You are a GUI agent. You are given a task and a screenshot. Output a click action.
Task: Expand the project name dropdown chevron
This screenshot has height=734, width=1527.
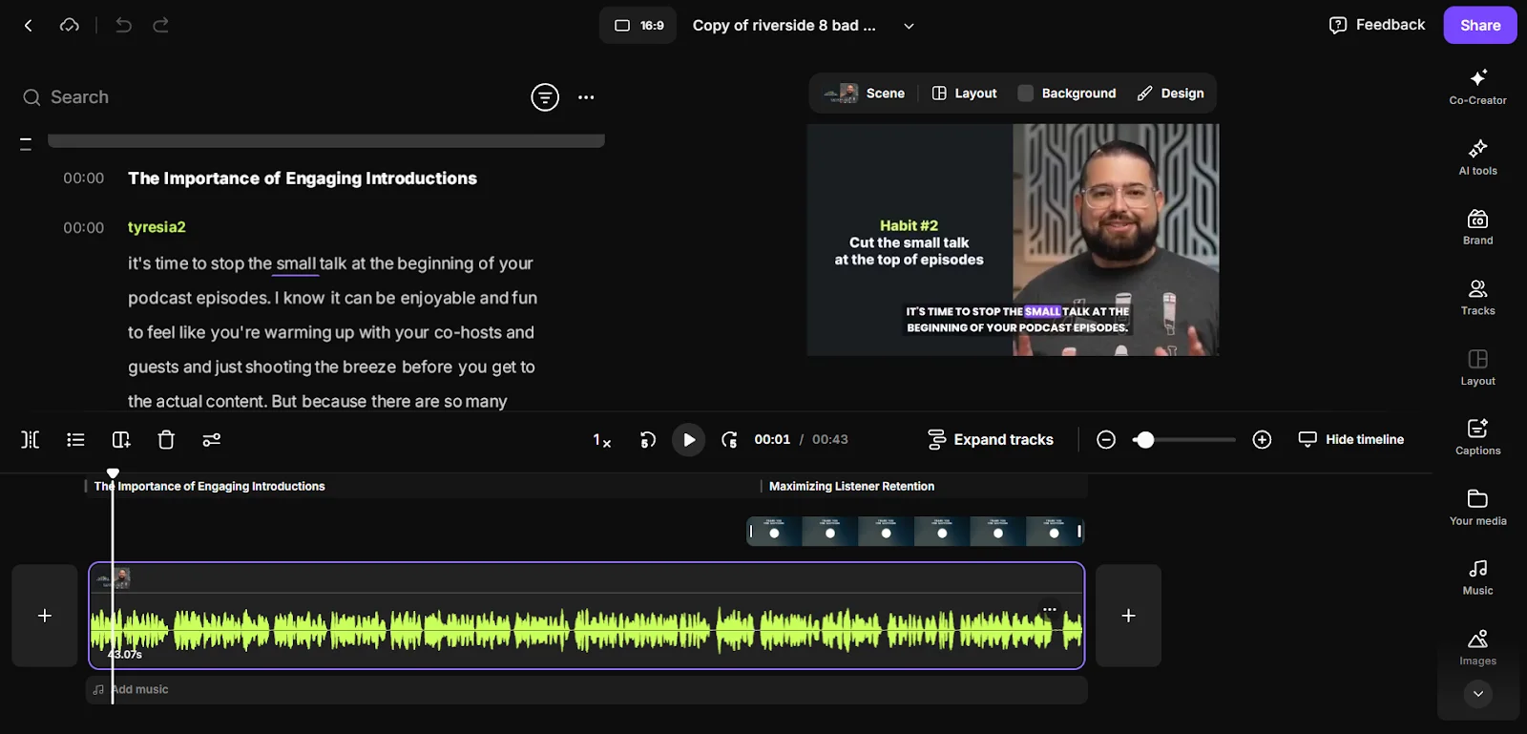pyautogui.click(x=909, y=26)
